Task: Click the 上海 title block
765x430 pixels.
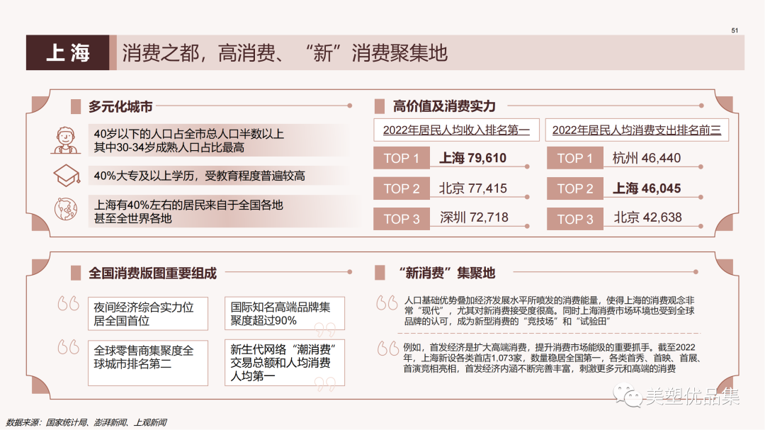Action: coord(68,52)
